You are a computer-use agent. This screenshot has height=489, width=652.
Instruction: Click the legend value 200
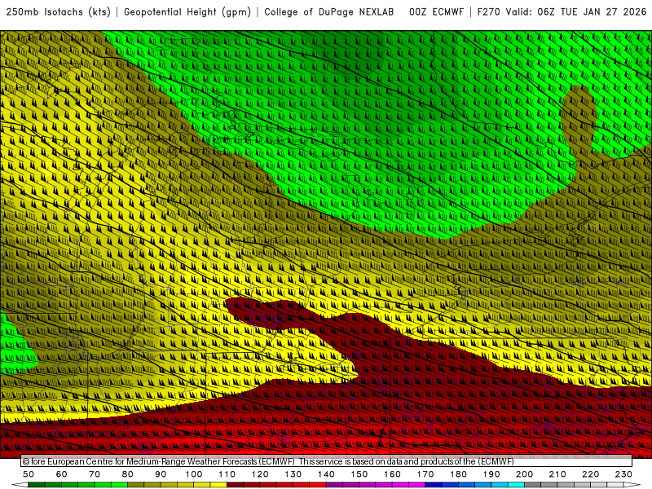pyautogui.click(x=524, y=474)
